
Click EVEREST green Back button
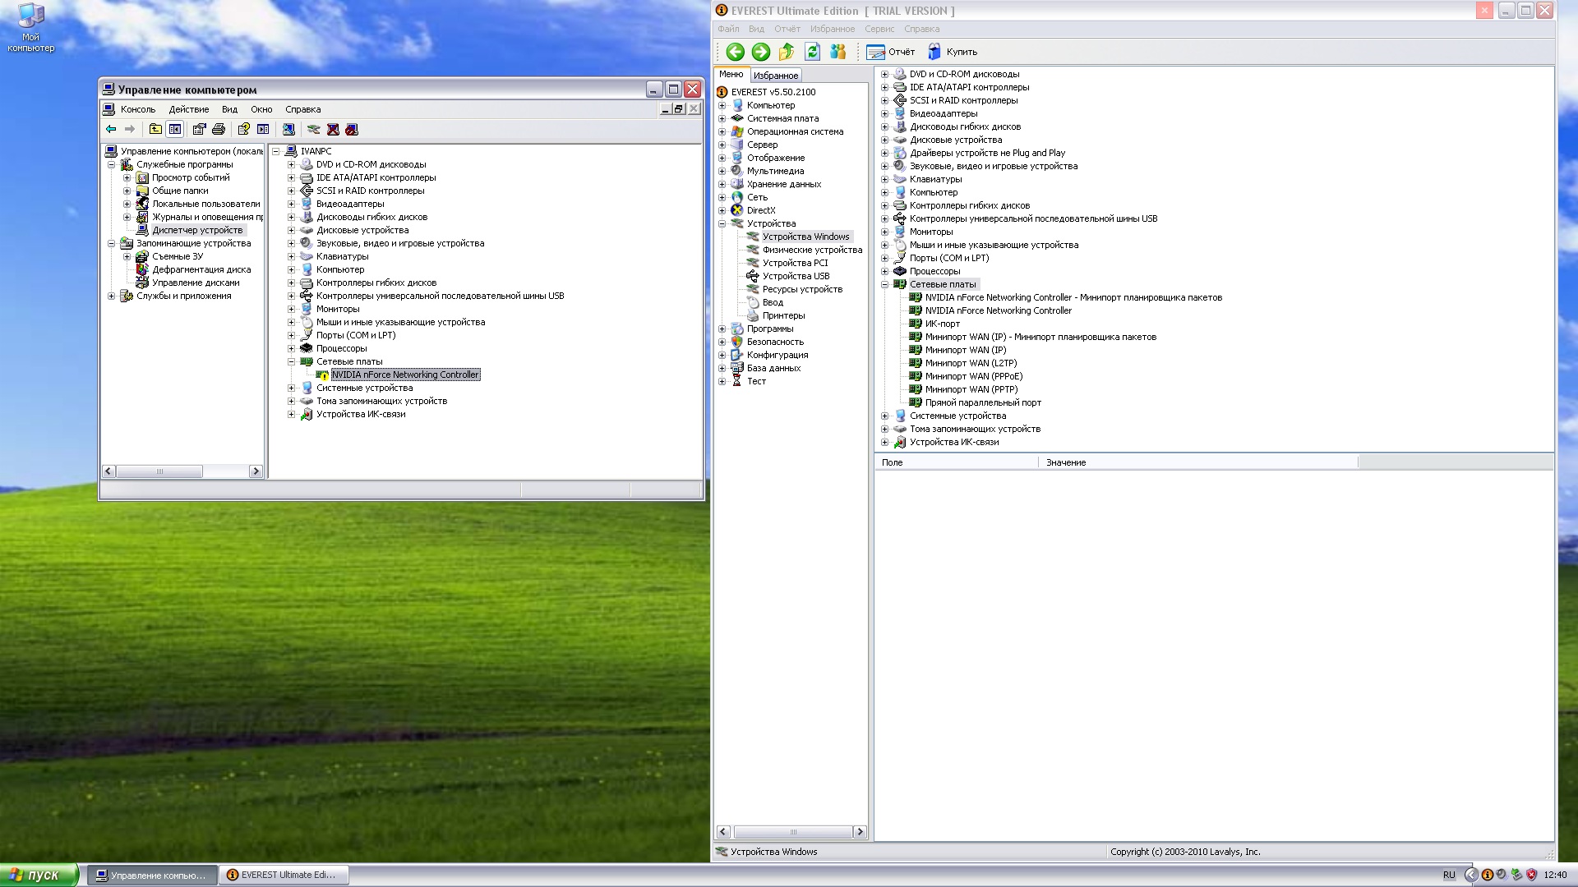pos(735,52)
